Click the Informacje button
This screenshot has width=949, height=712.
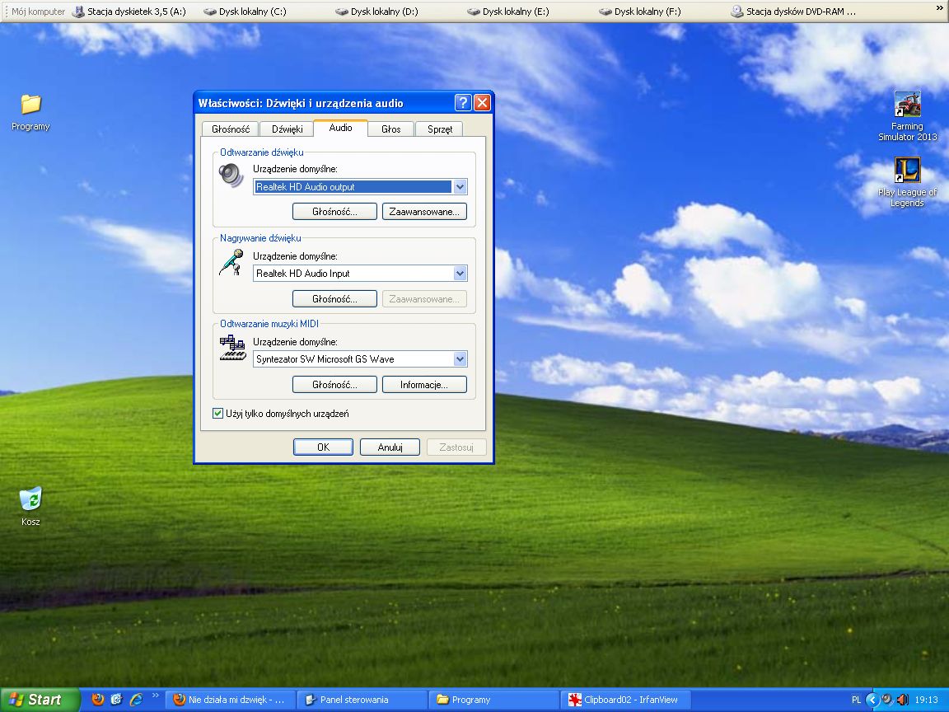(x=424, y=385)
